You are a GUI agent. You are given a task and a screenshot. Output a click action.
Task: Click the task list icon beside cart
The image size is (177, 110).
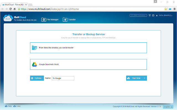click(x=153, y=15)
